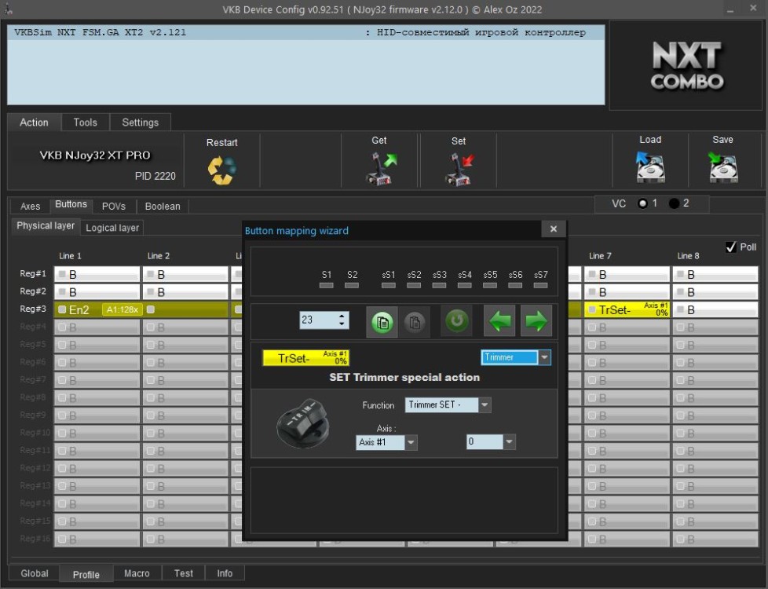
Task: Go to next button with green right arrow
Action: coord(535,321)
